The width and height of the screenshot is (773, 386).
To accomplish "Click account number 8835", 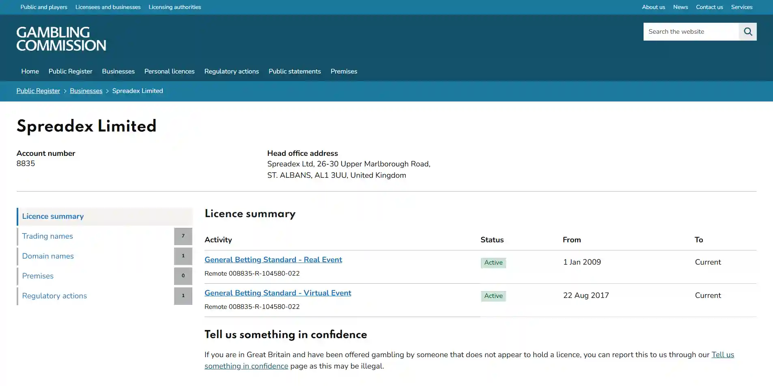I will [x=26, y=164].
